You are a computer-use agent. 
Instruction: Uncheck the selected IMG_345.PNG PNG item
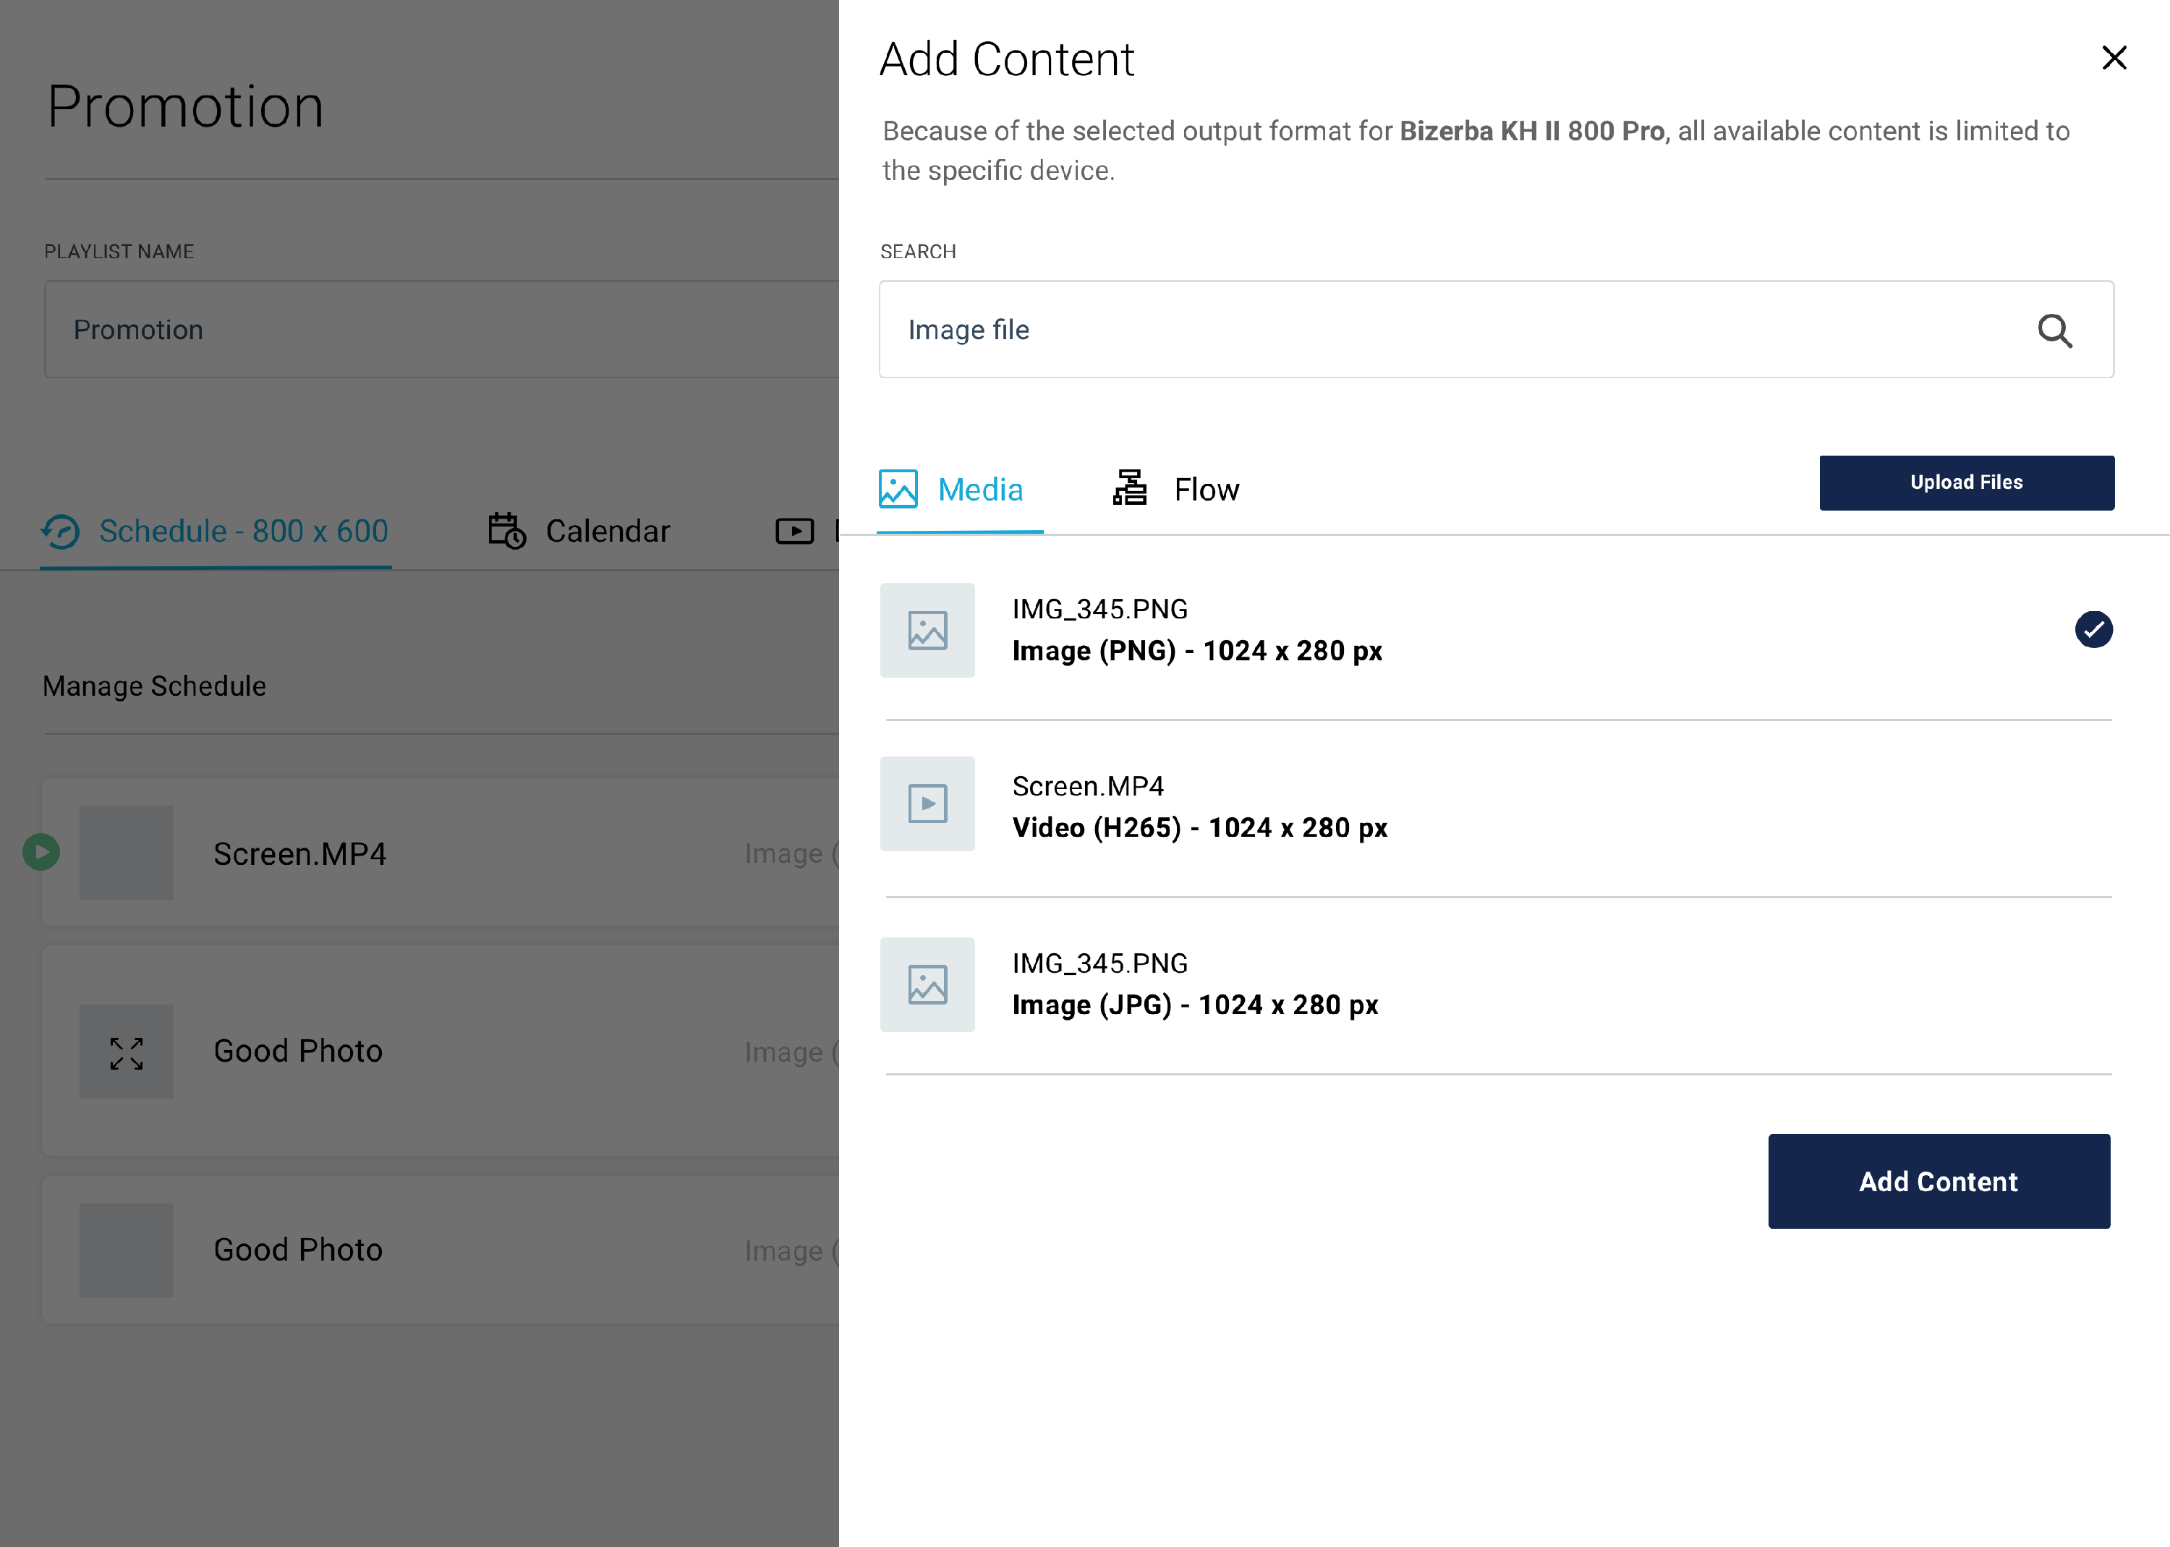tap(2093, 630)
